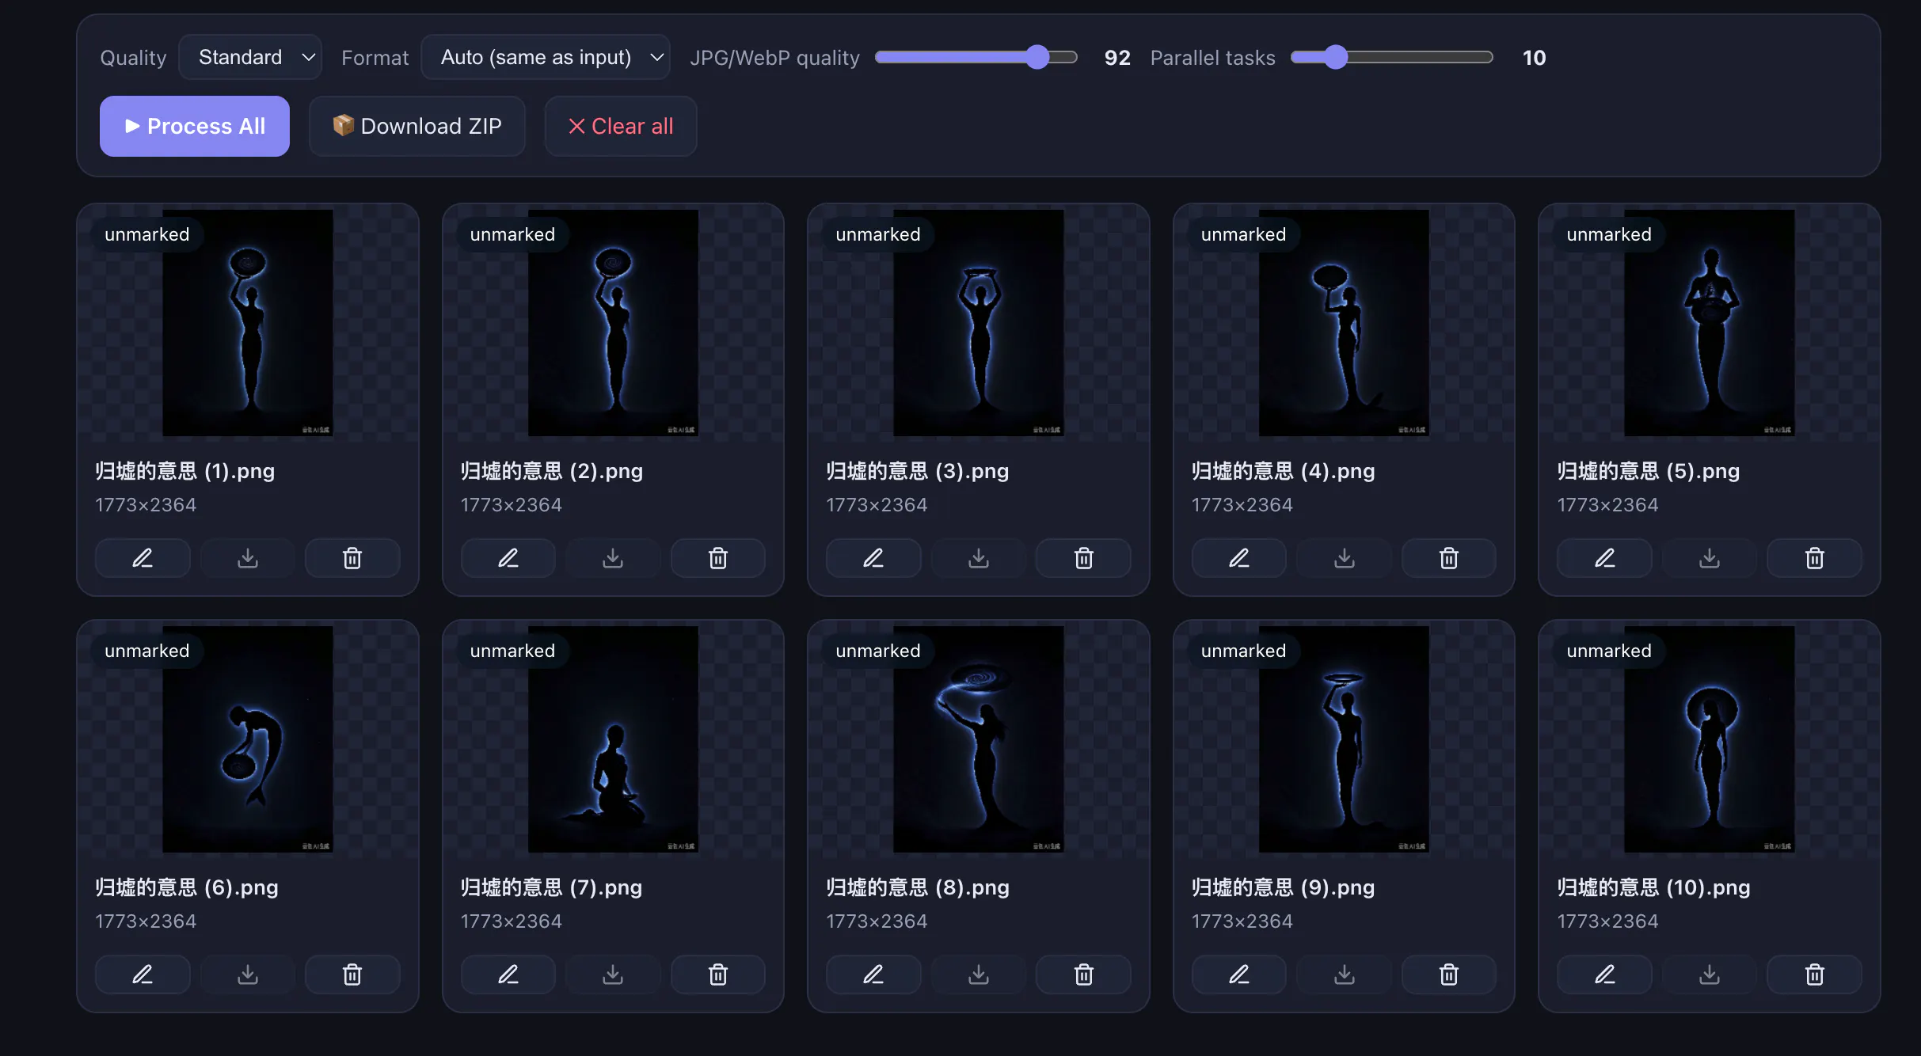Delete 归墟的意思 (4).png
Screen dimensions: 1921x1056
click(x=1449, y=558)
